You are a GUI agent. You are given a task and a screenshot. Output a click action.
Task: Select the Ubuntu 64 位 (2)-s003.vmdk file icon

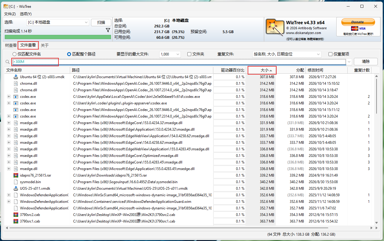(16, 77)
